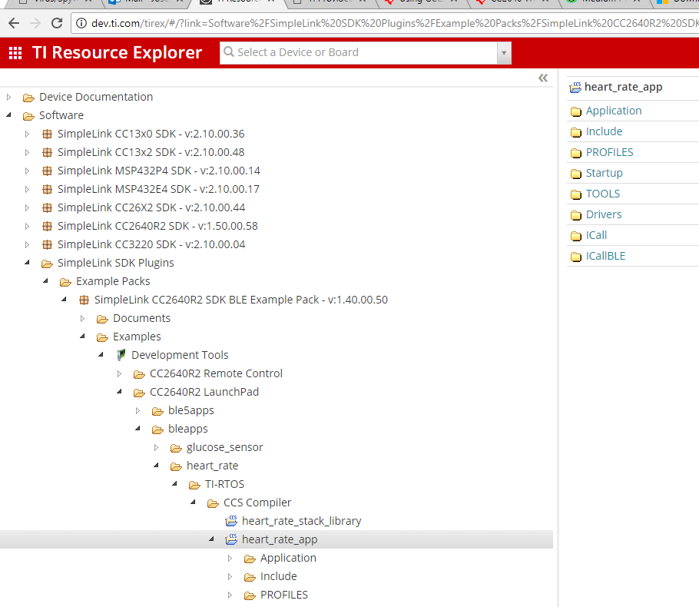The height and width of the screenshot is (607, 699).
Task: Click the browser address bar URL
Action: [x=395, y=23]
